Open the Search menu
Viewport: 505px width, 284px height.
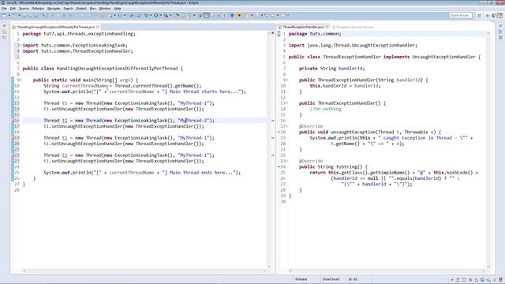[x=68, y=9]
